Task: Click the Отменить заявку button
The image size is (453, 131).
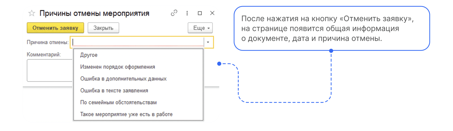Action: [55, 28]
